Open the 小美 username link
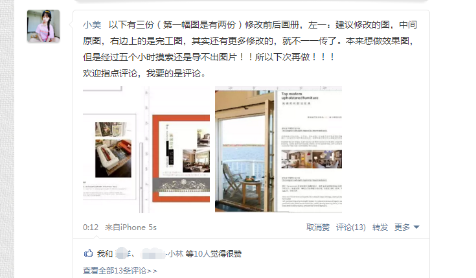 (92, 25)
